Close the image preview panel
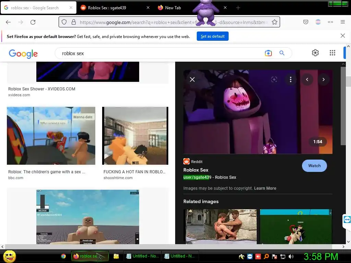The height and width of the screenshot is (263, 351). 192,79
